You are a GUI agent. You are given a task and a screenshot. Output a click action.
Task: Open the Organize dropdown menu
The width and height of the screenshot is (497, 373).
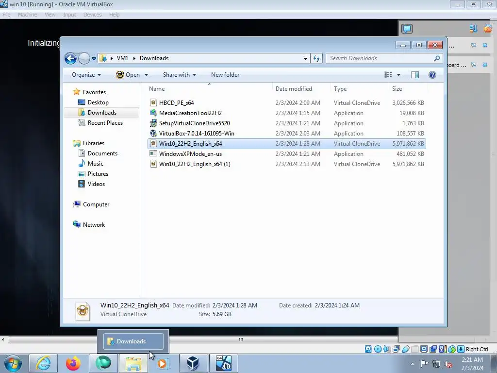[86, 75]
